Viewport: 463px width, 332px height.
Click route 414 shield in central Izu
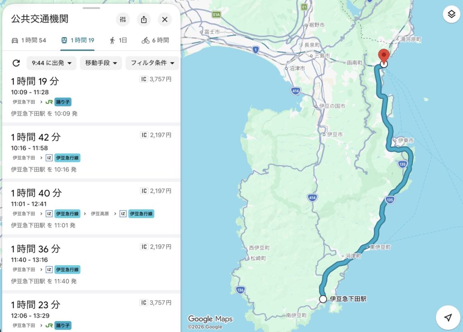click(x=312, y=197)
